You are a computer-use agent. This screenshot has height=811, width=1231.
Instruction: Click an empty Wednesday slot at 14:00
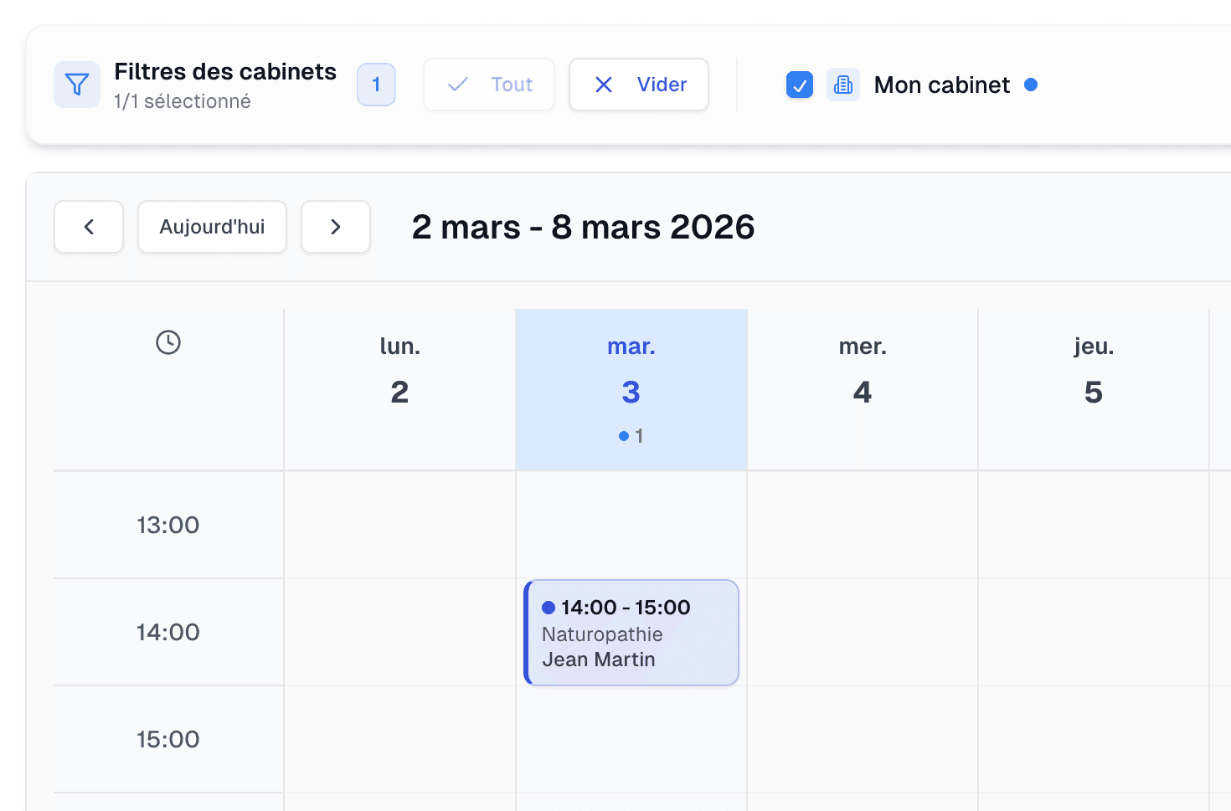click(x=863, y=633)
